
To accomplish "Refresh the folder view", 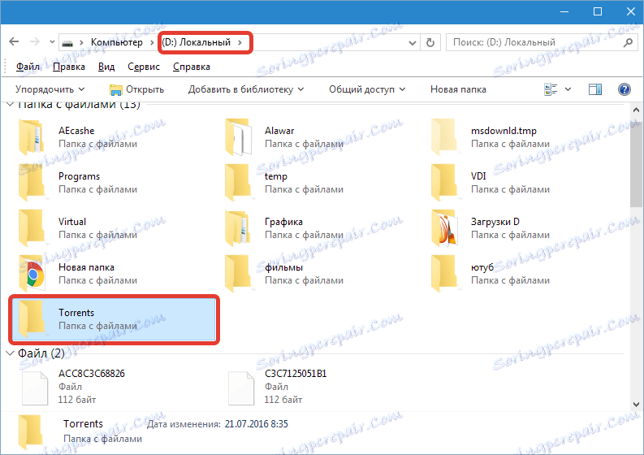I will click(x=430, y=42).
